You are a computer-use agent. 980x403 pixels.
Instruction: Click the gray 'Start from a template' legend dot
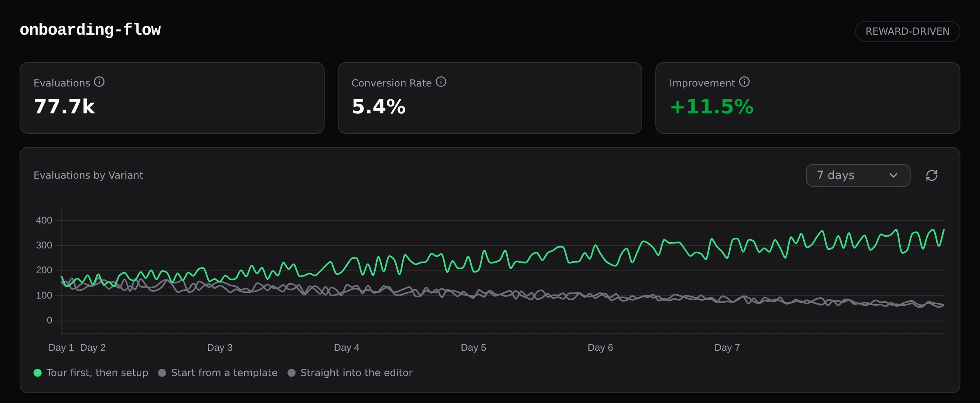click(162, 373)
